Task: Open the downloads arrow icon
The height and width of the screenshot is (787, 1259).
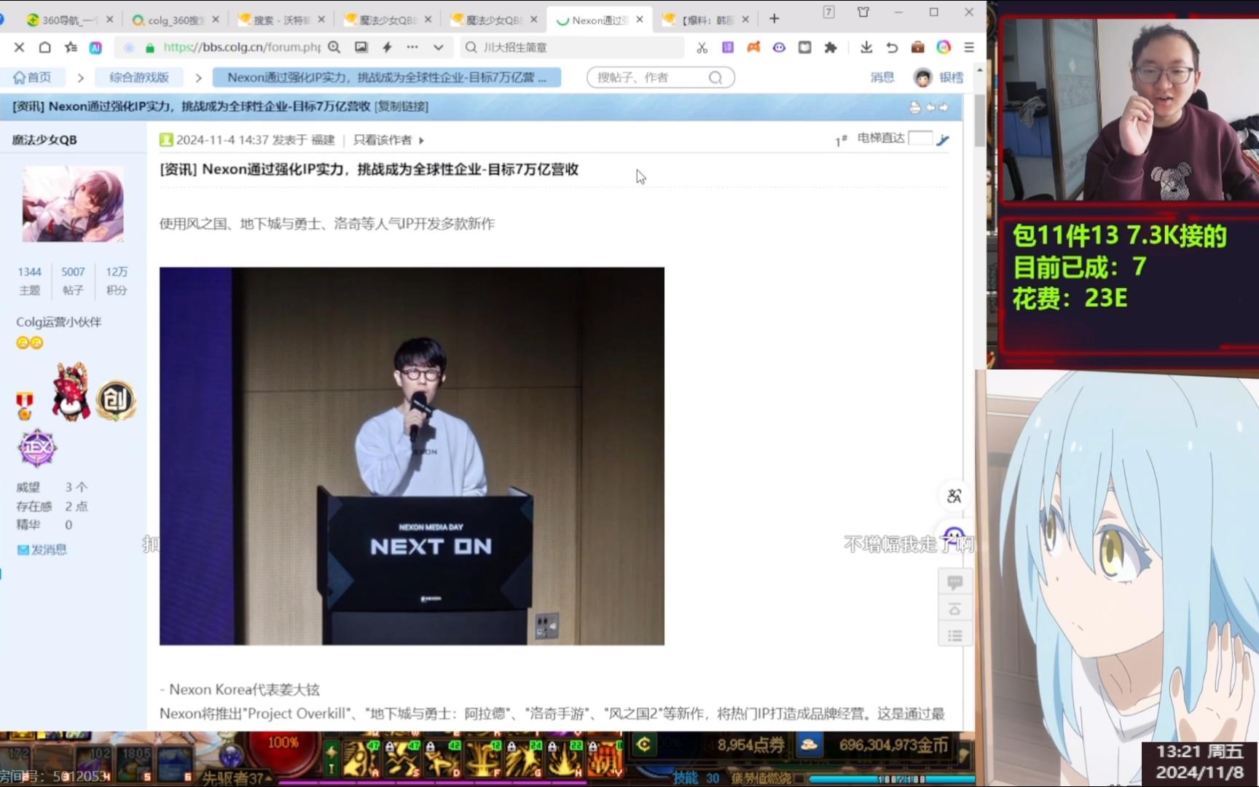Action: tap(866, 47)
